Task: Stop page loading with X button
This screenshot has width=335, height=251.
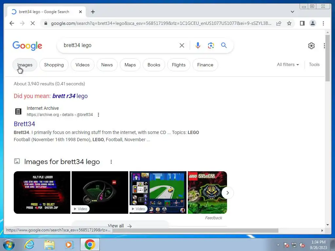Action: pyautogui.click(x=33, y=23)
